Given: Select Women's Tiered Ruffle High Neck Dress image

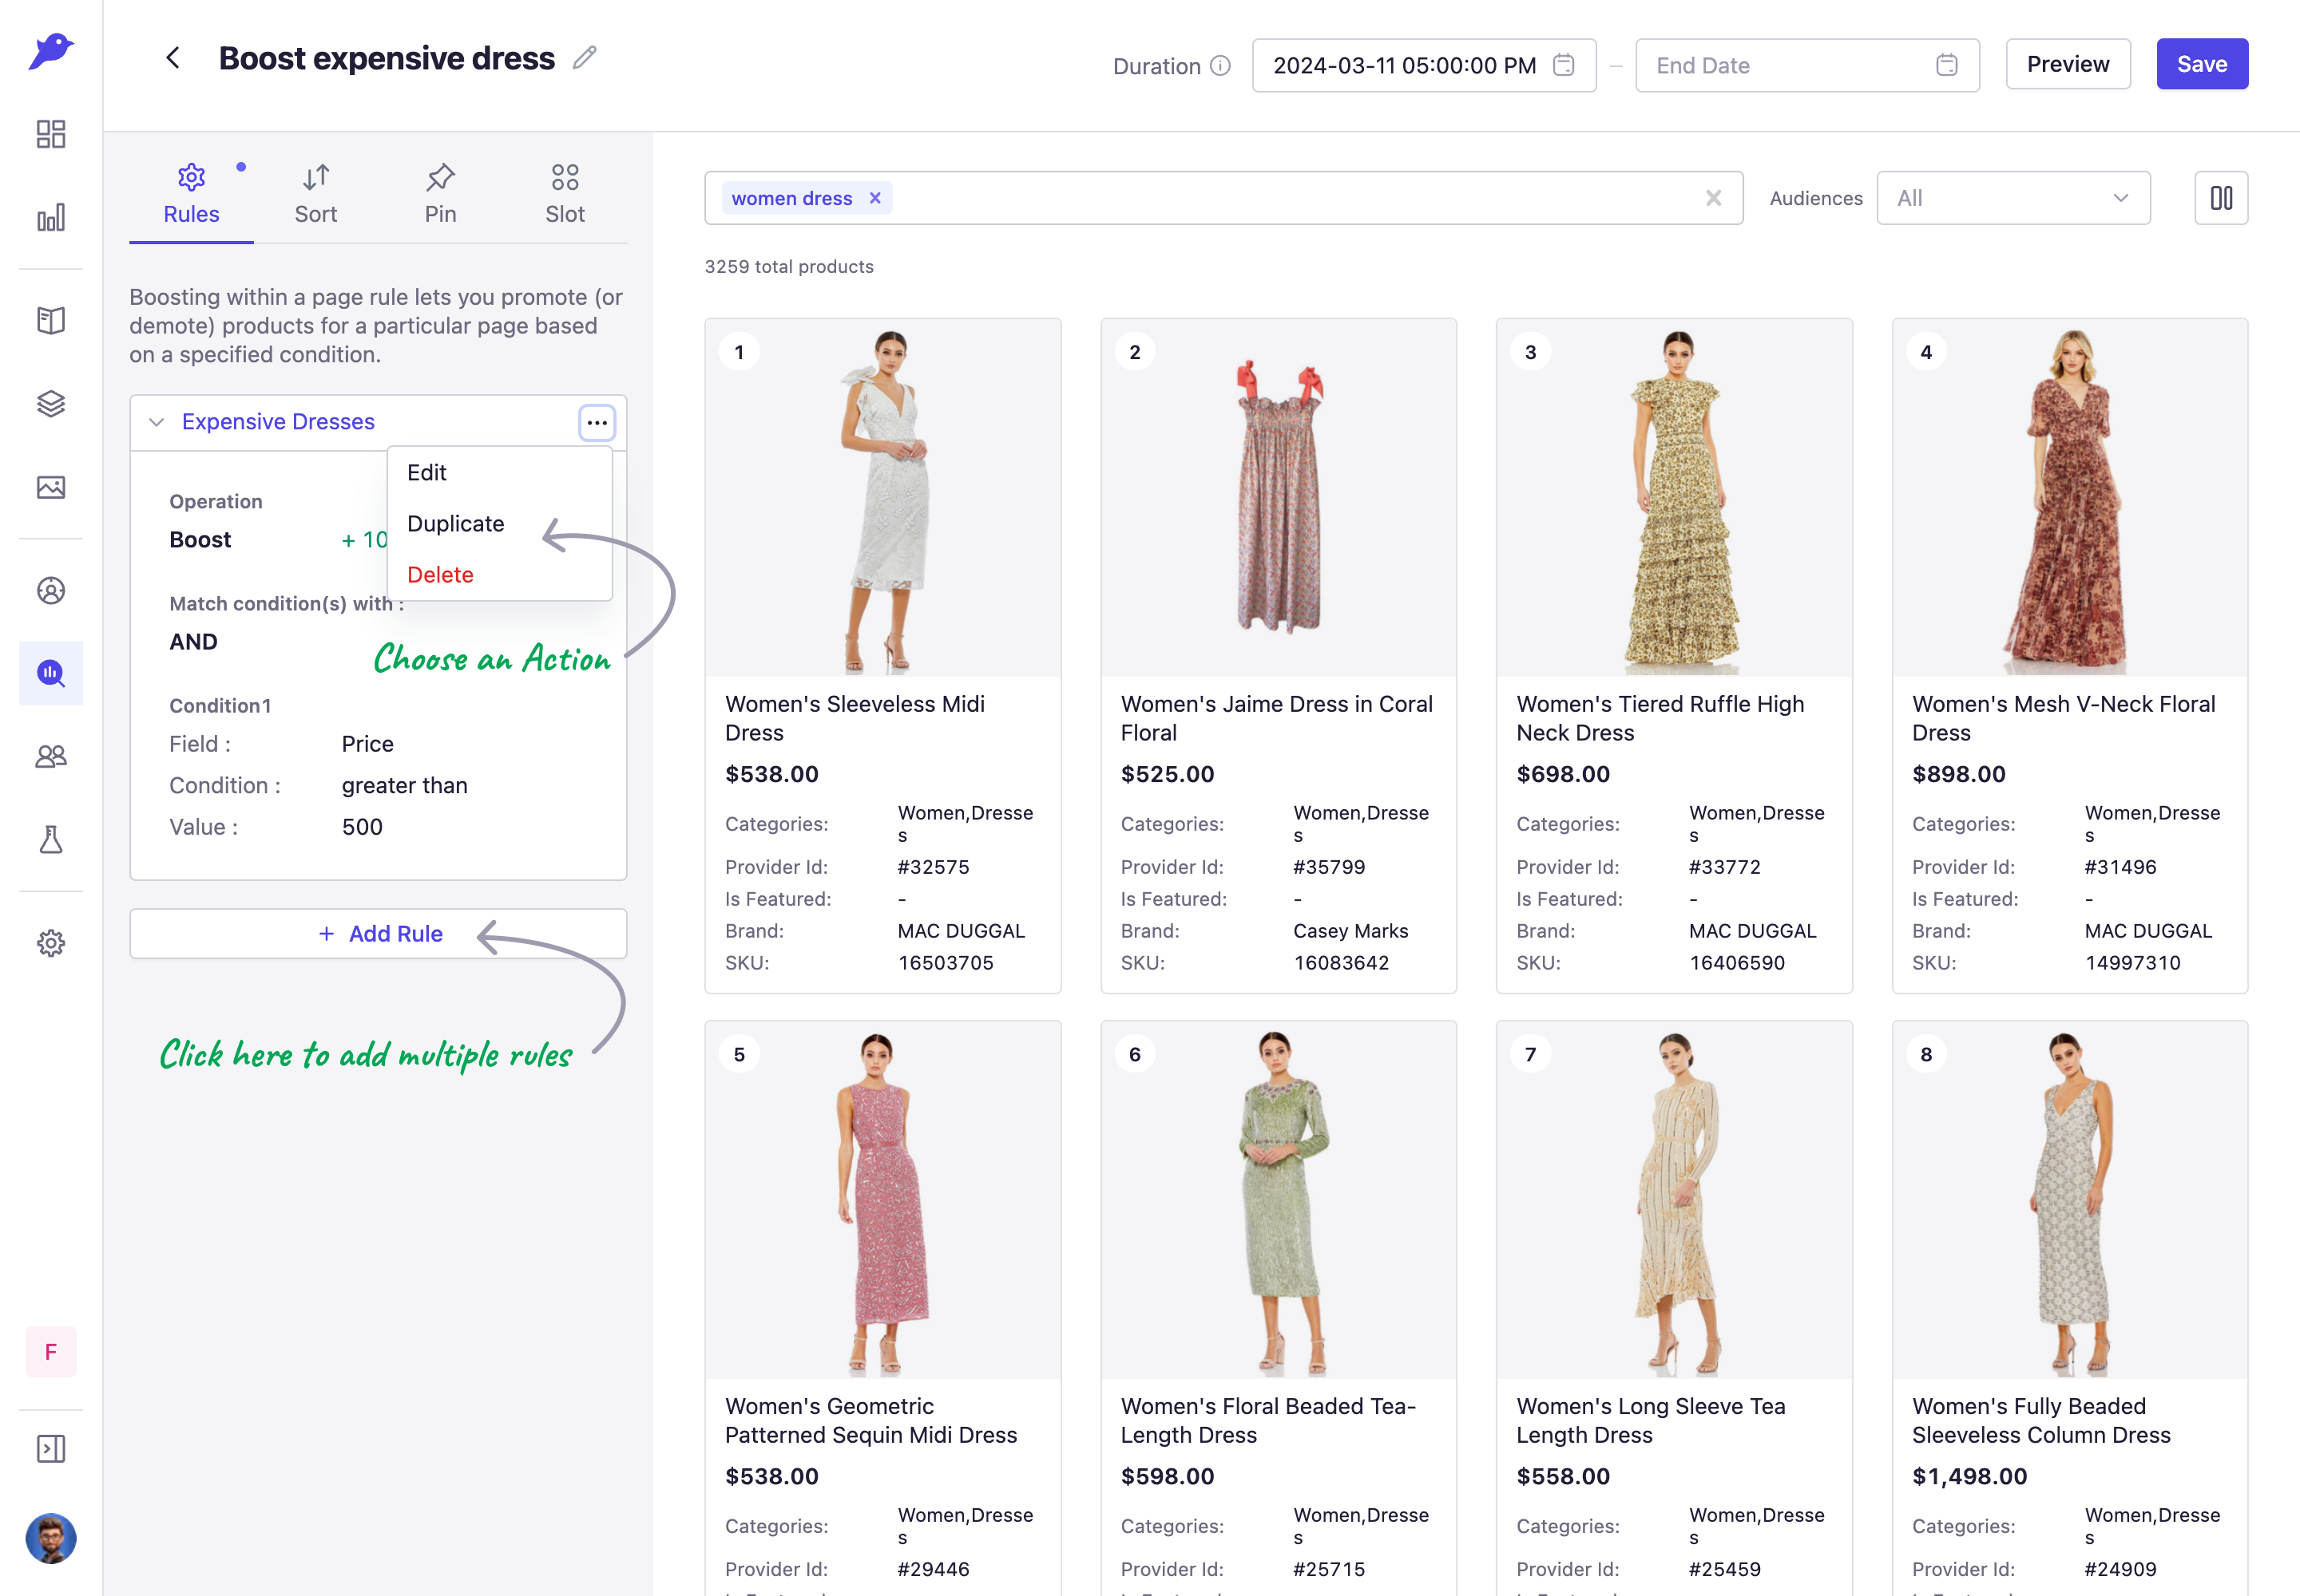Looking at the screenshot, I should tap(1673, 498).
